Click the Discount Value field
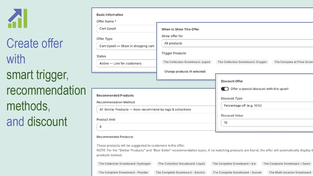 point(267,123)
